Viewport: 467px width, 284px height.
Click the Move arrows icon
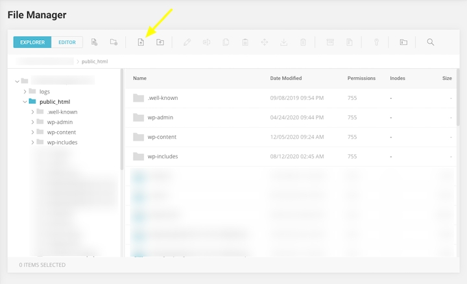click(x=265, y=42)
